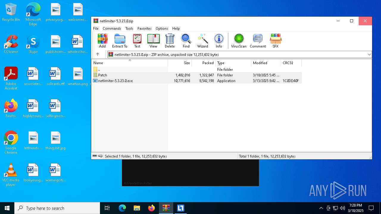381x214 pixels.
Task: Click the WinRAR taskbar button
Action: tap(166, 208)
